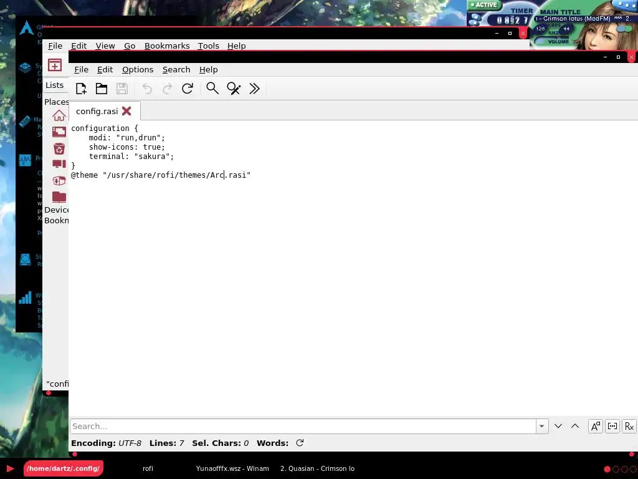Open Trash in the Places sidebar
Image resolution: width=638 pixels, height=479 pixels.
pos(59,148)
